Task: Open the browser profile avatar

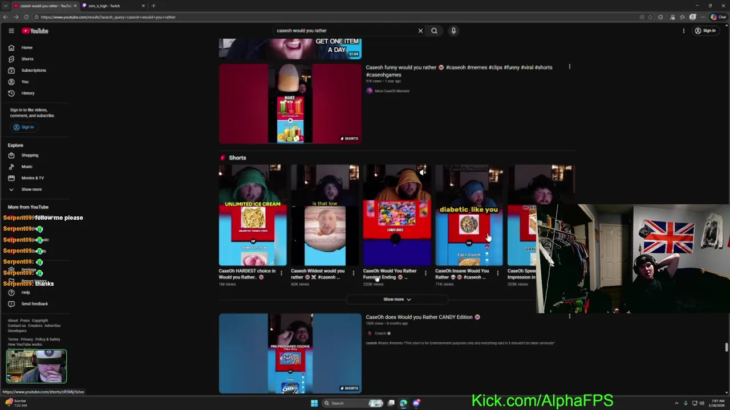Action: point(693,17)
